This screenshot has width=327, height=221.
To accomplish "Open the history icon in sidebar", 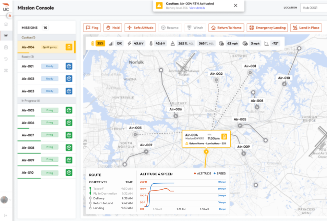I will coord(6,59).
